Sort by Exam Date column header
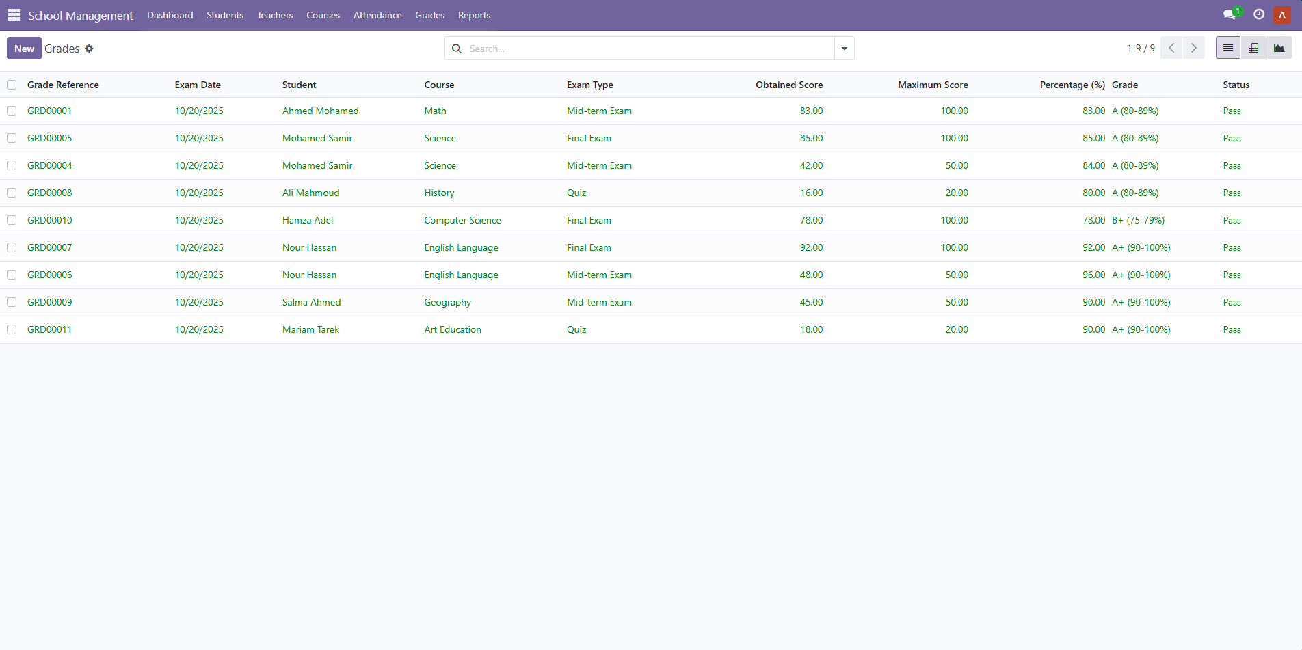This screenshot has height=650, width=1302. 198,85
